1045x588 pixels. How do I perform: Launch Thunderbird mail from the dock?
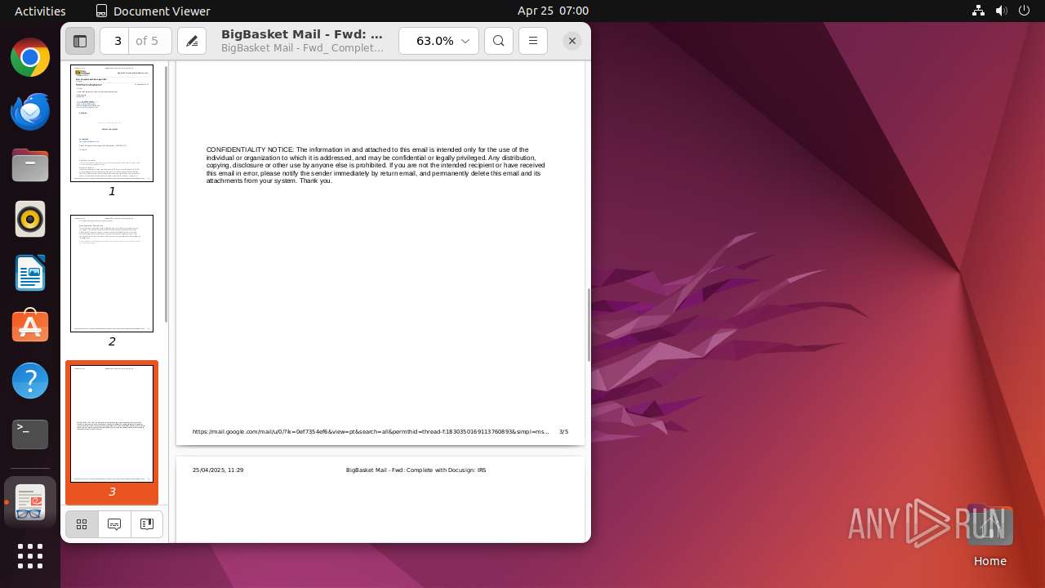pos(30,112)
